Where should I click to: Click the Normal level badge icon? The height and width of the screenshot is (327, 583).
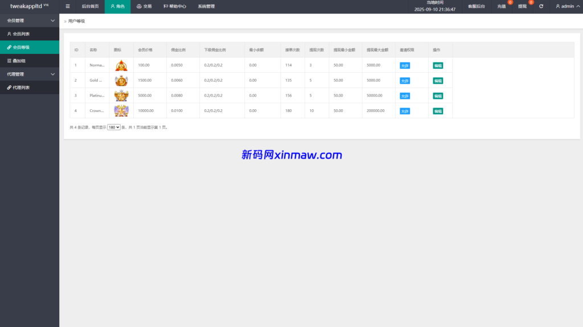(121, 65)
